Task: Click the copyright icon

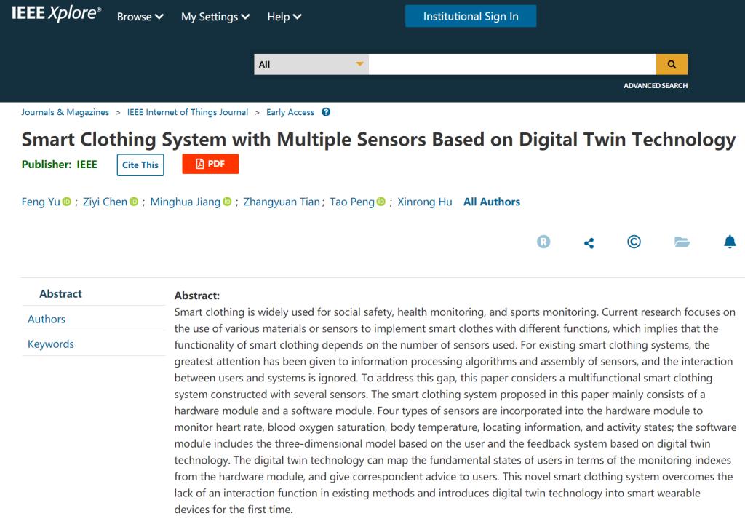Action: (x=634, y=242)
